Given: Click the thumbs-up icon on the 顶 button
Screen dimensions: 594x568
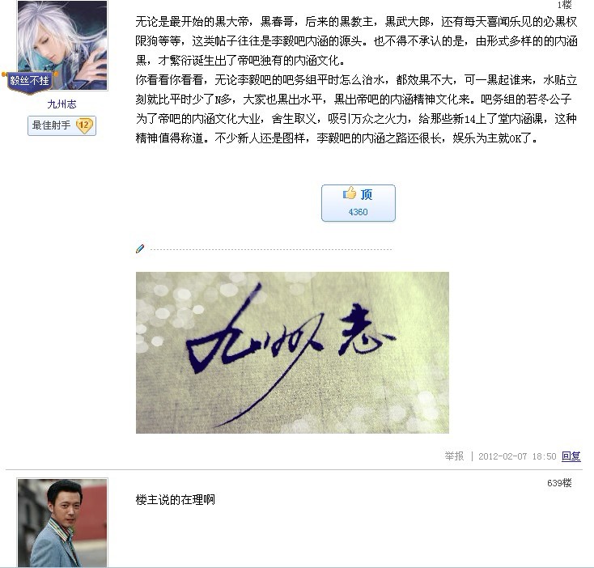Looking at the screenshot, I should click(350, 193).
